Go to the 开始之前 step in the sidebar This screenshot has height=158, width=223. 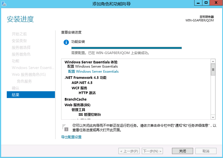tap(19, 34)
